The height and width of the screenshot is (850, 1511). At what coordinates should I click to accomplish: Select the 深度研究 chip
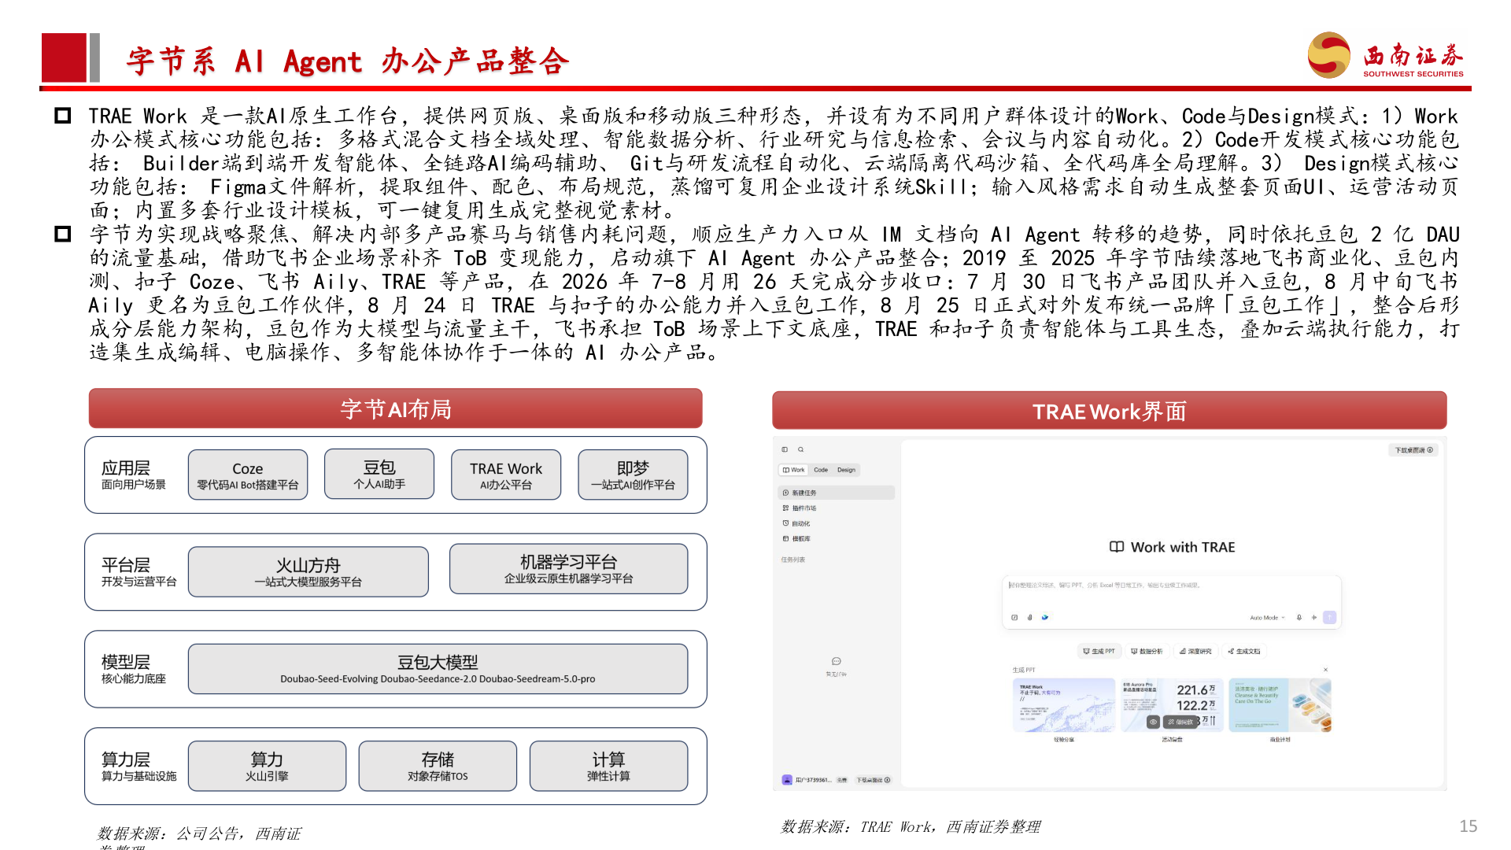tap(1195, 652)
